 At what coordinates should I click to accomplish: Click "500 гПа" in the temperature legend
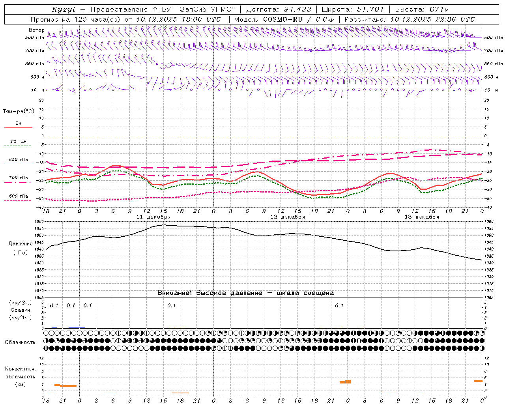19,196
